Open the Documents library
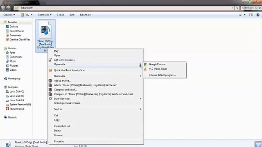Screen dimensions: 262x147 [x=16, y=57]
